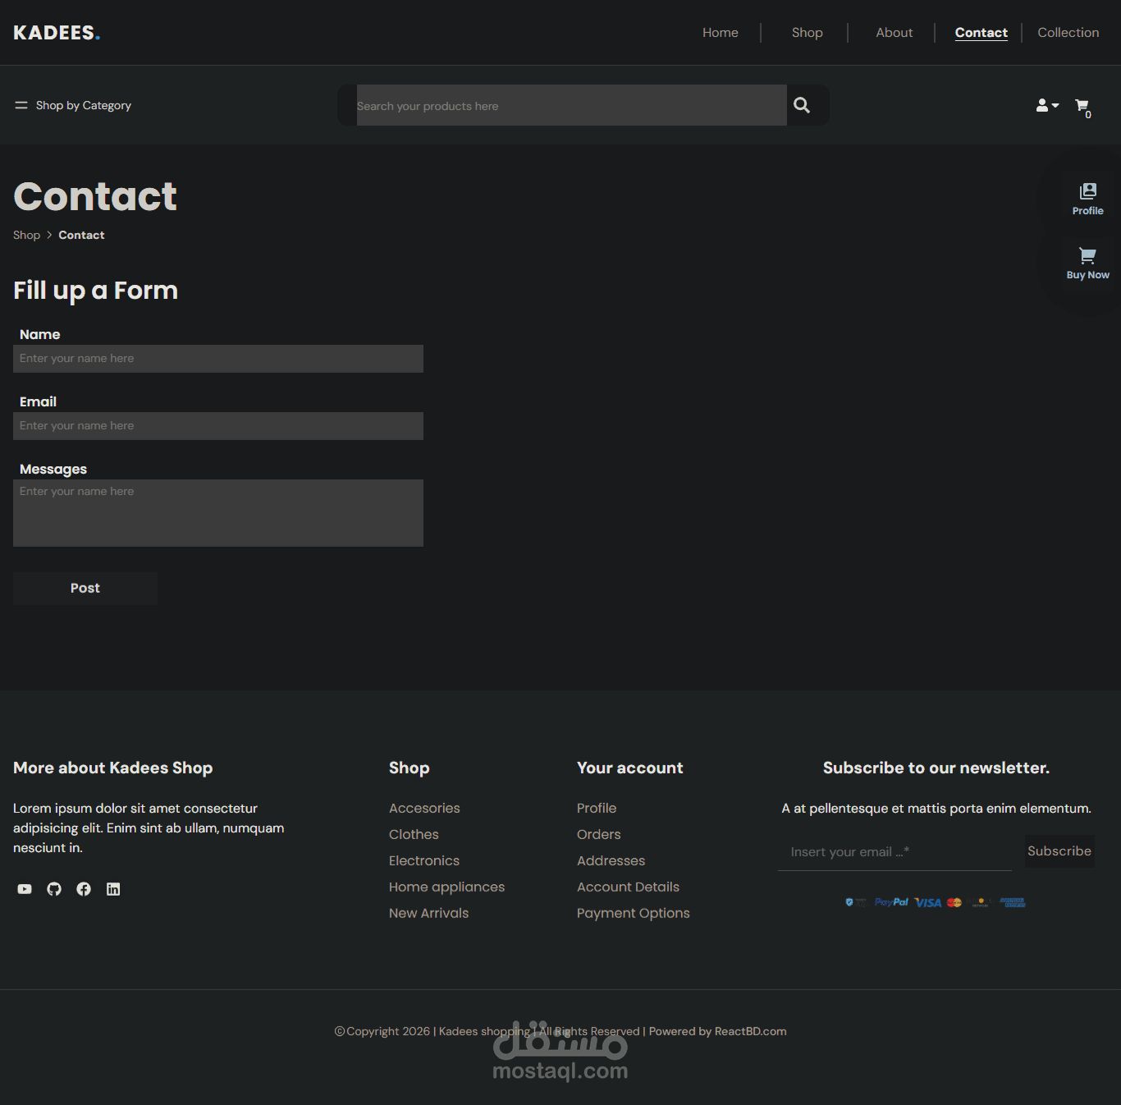Click the search magnifier icon
The width and height of the screenshot is (1121, 1105).
pos(802,105)
